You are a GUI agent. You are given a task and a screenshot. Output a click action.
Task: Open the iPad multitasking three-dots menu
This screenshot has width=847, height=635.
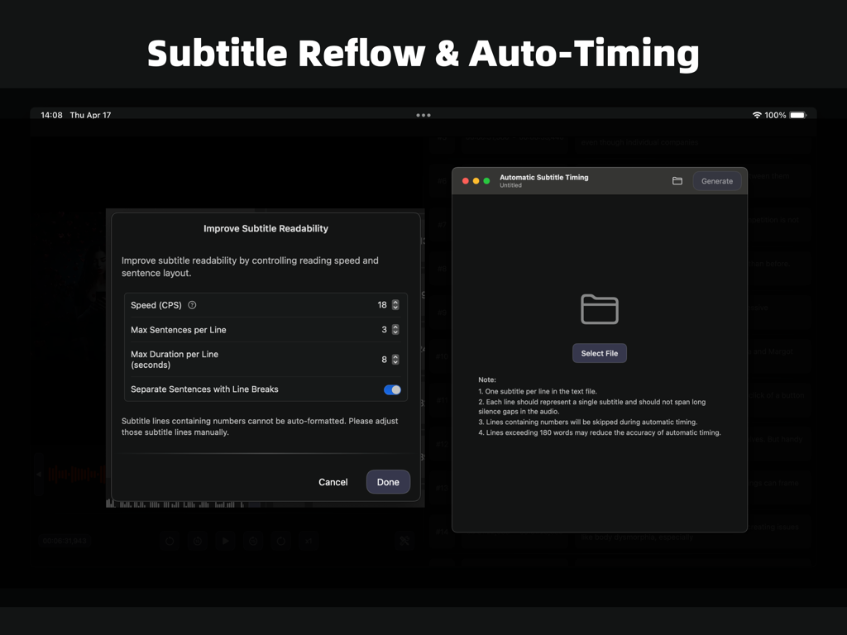pyautogui.click(x=423, y=115)
